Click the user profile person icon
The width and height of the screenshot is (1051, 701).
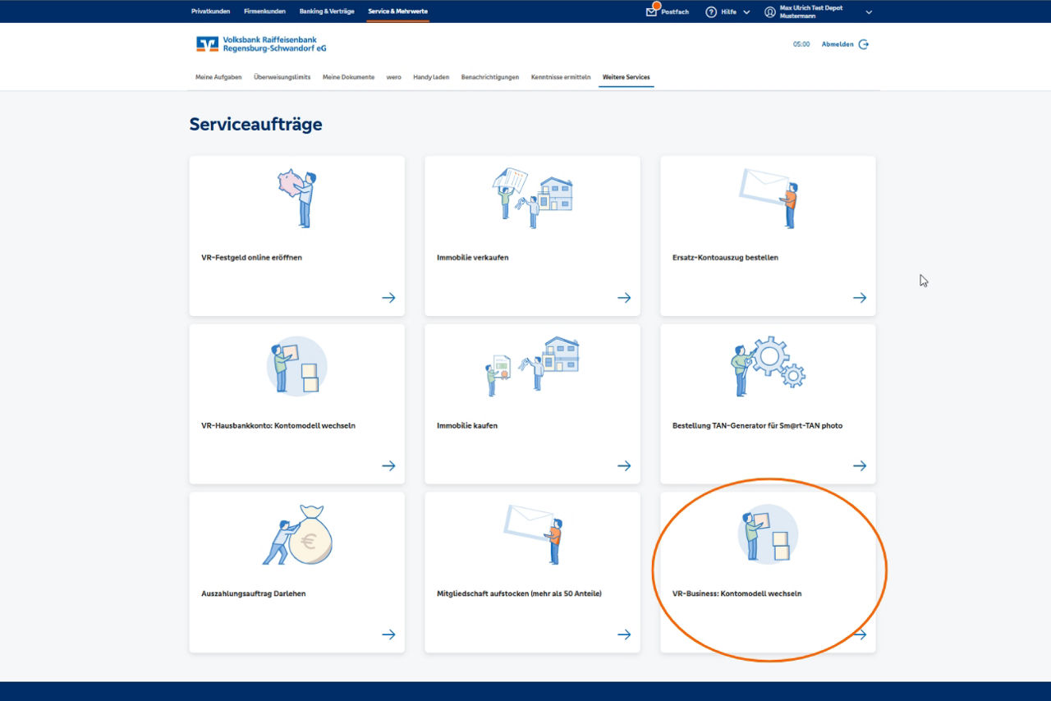(x=770, y=11)
